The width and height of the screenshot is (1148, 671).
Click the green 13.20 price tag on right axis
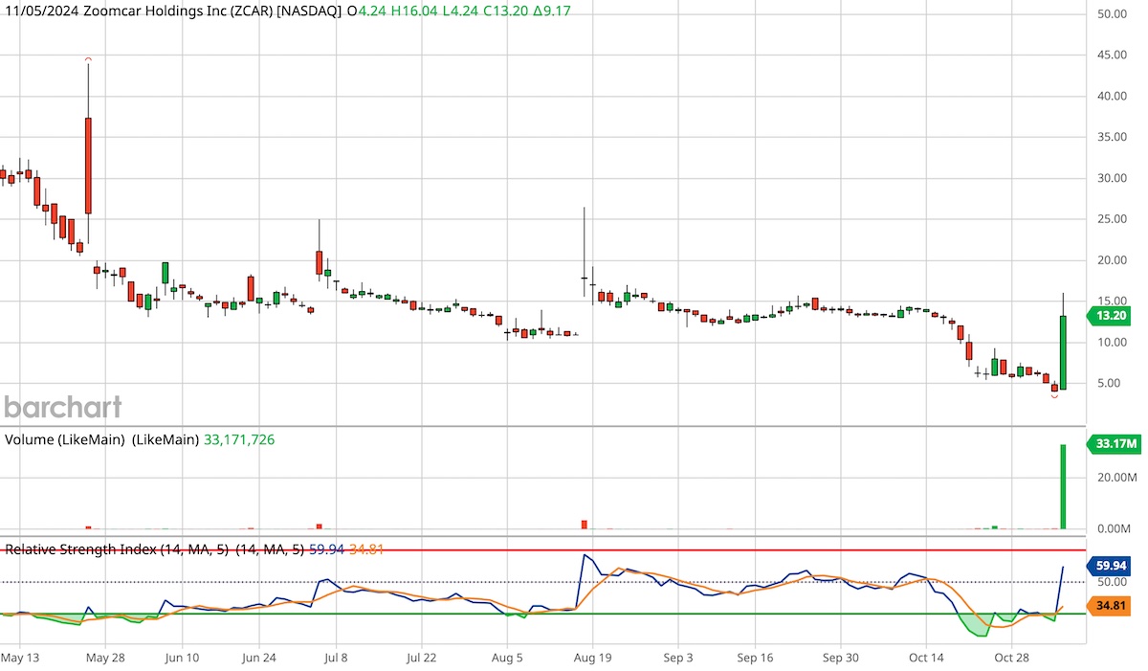point(1109,316)
